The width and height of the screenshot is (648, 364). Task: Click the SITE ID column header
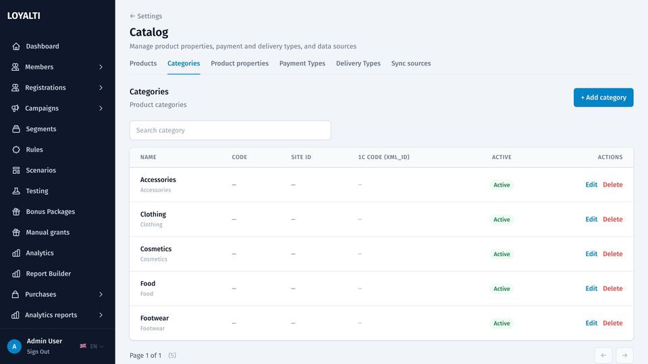point(301,157)
